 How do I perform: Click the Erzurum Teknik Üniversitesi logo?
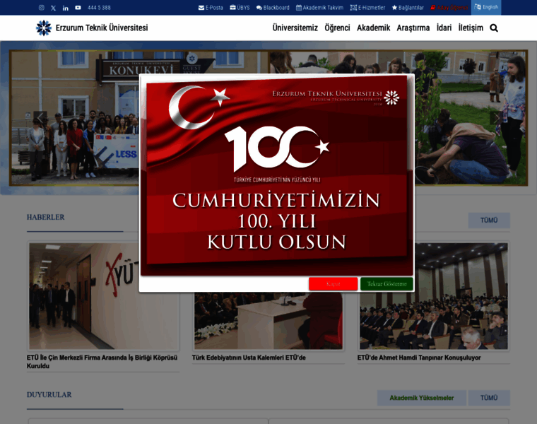point(44,28)
